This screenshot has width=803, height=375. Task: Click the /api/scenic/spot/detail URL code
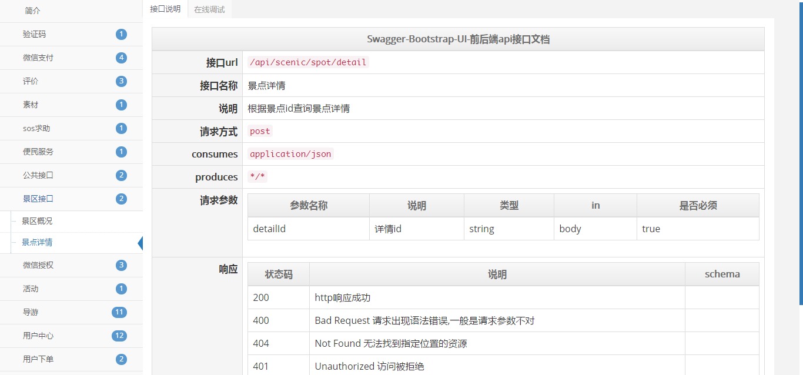coord(308,62)
